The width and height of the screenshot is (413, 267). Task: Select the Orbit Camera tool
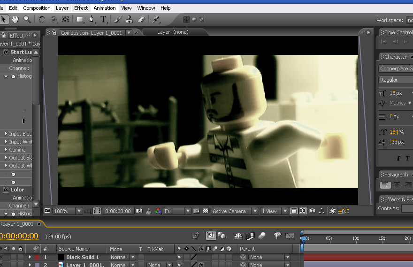(x=54, y=20)
